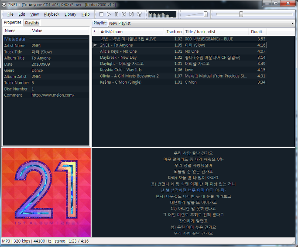Click the Album Title value To Anyone
This screenshot has width=298, height=247.
click(41, 58)
